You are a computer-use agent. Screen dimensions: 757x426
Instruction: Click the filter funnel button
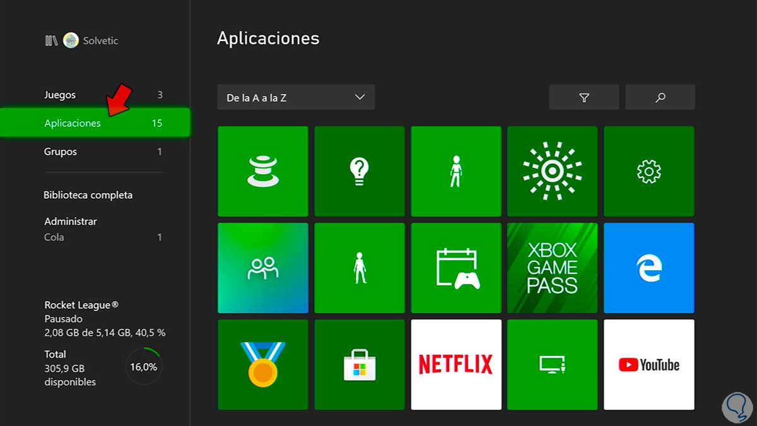click(x=584, y=97)
